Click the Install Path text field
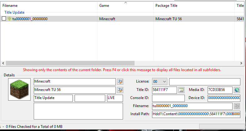The height and width of the screenshot is (131, 246). click(196, 114)
